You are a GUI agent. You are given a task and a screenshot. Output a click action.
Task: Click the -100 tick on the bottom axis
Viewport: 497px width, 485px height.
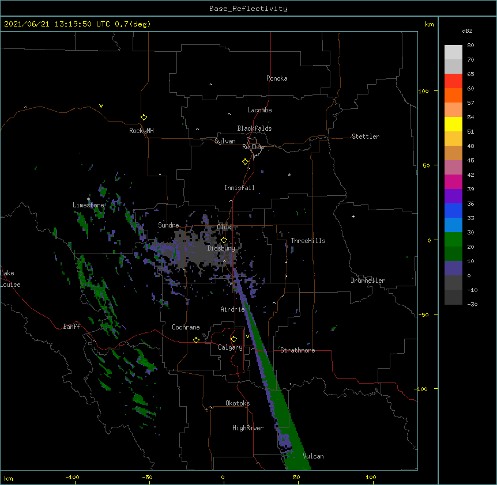[x=73, y=477]
